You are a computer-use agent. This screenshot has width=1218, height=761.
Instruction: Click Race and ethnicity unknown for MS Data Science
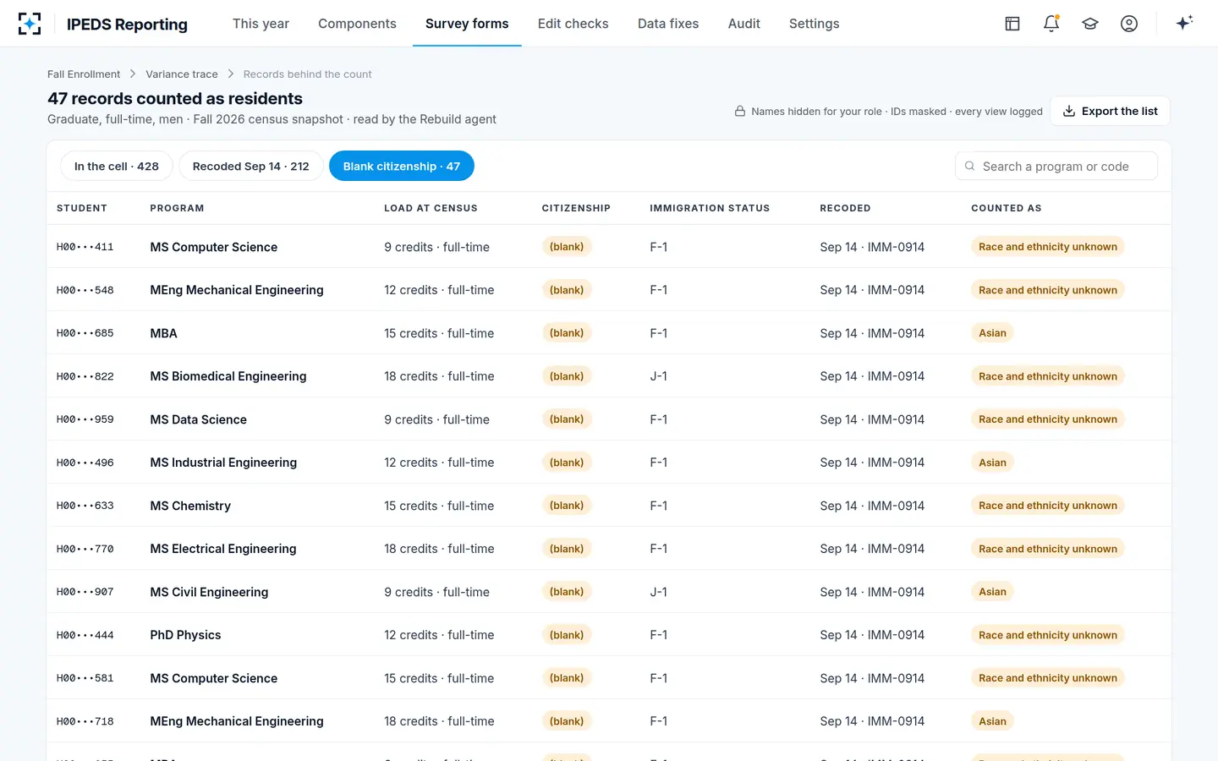click(x=1048, y=419)
